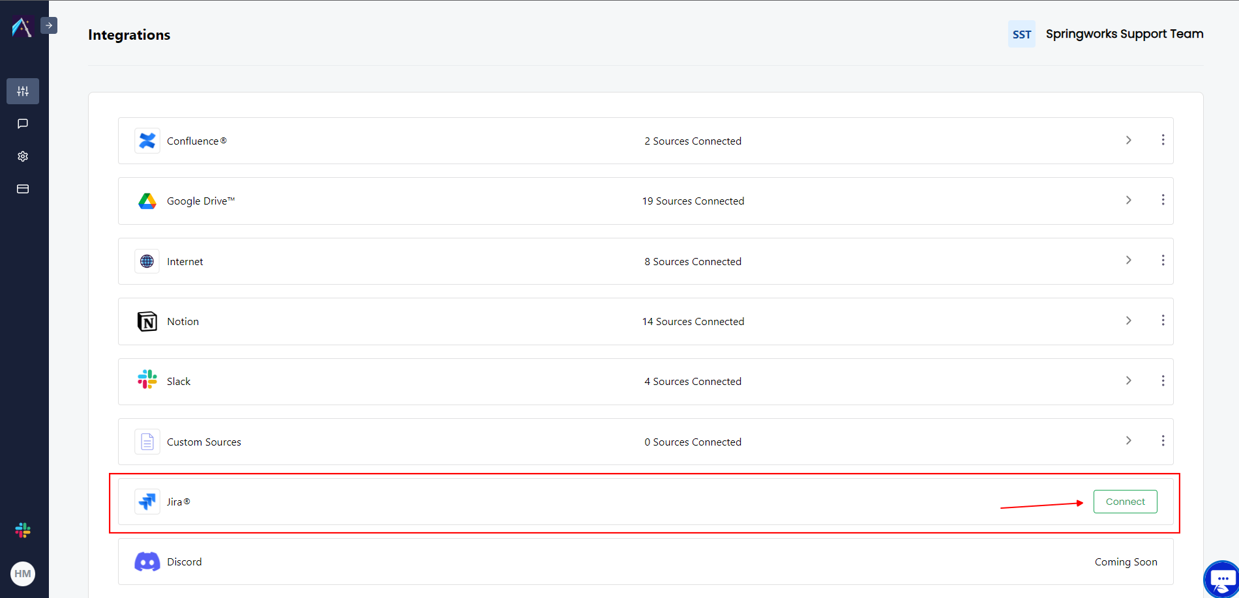
Task: Connect the Jira integration
Action: tap(1125, 501)
